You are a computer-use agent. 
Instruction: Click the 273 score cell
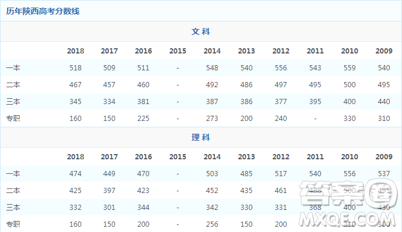coord(212,119)
